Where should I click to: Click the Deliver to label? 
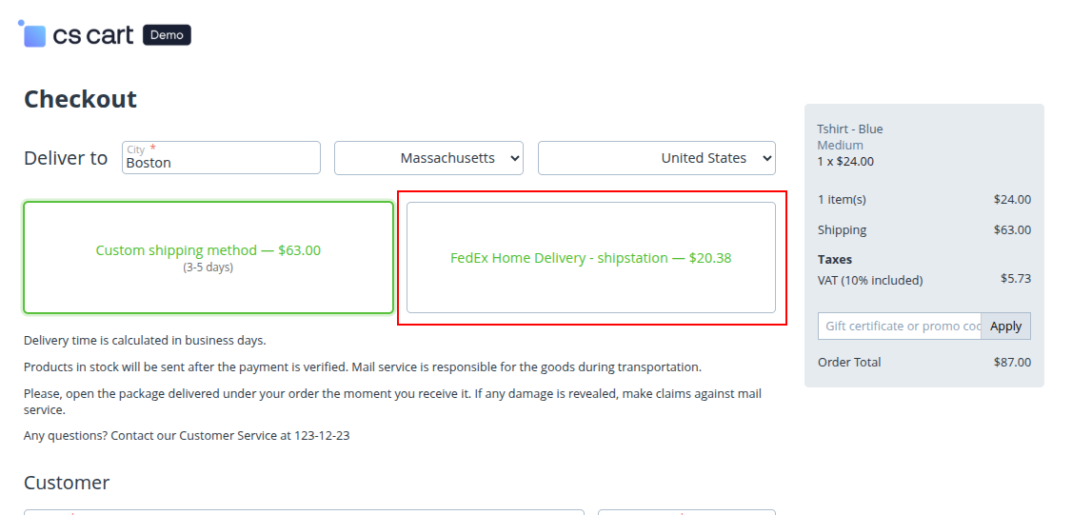(x=66, y=158)
